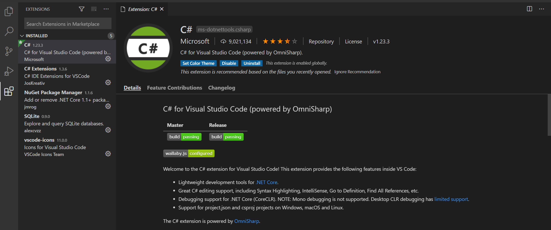Collapse the INSTALLED extensions section
Image resolution: width=551 pixels, height=230 pixels.
22,36
